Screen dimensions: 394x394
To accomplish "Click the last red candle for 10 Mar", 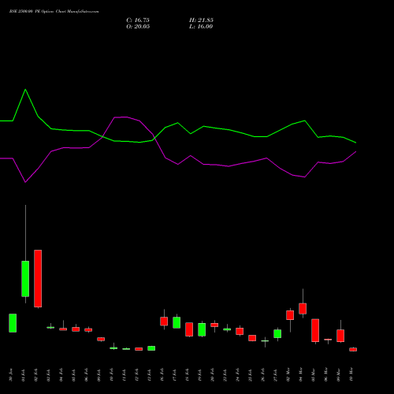I will coord(353,349).
